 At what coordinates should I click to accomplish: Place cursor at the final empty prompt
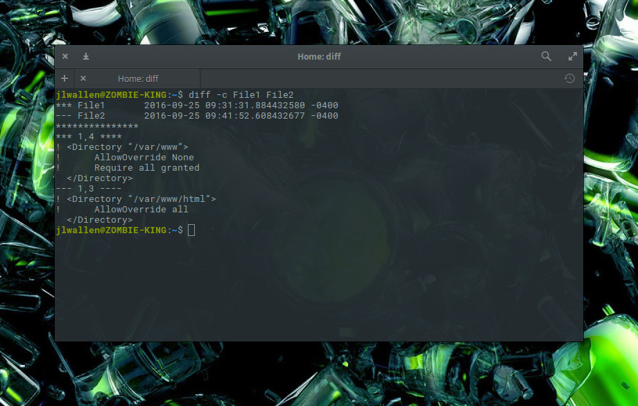point(191,230)
